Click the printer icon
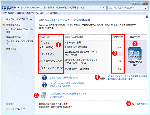Screen dimensions: 150x115 103,78
